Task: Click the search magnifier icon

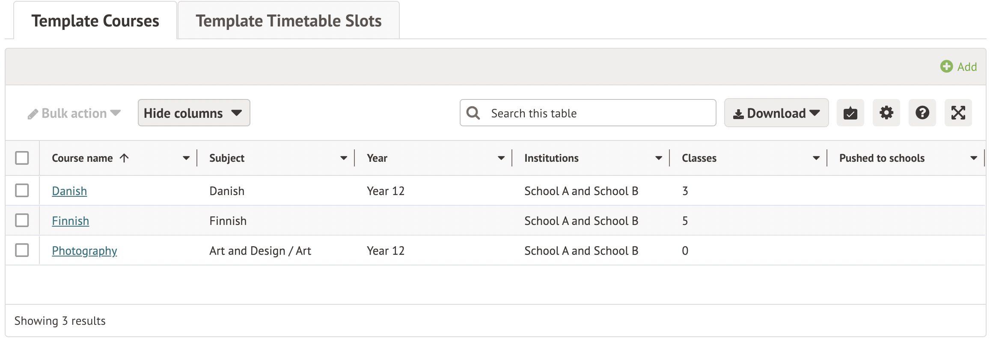Action: point(473,113)
